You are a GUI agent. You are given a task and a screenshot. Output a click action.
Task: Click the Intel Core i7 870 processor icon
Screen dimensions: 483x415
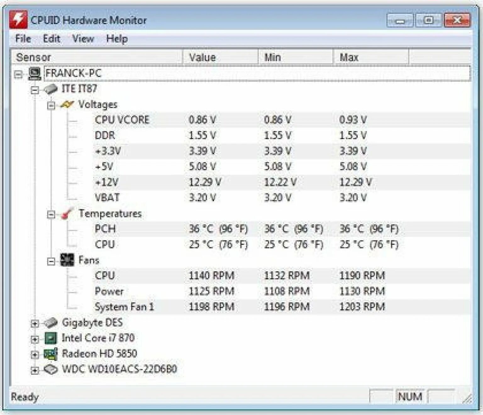click(x=51, y=338)
